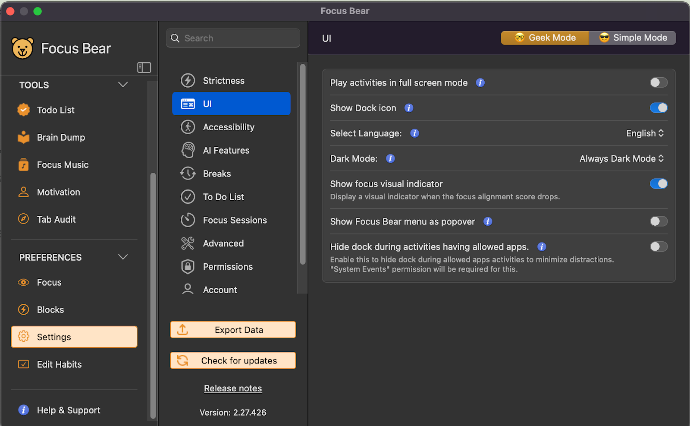Click info icon beside Hide dock option
Screen dimensions: 690x426
click(542, 246)
